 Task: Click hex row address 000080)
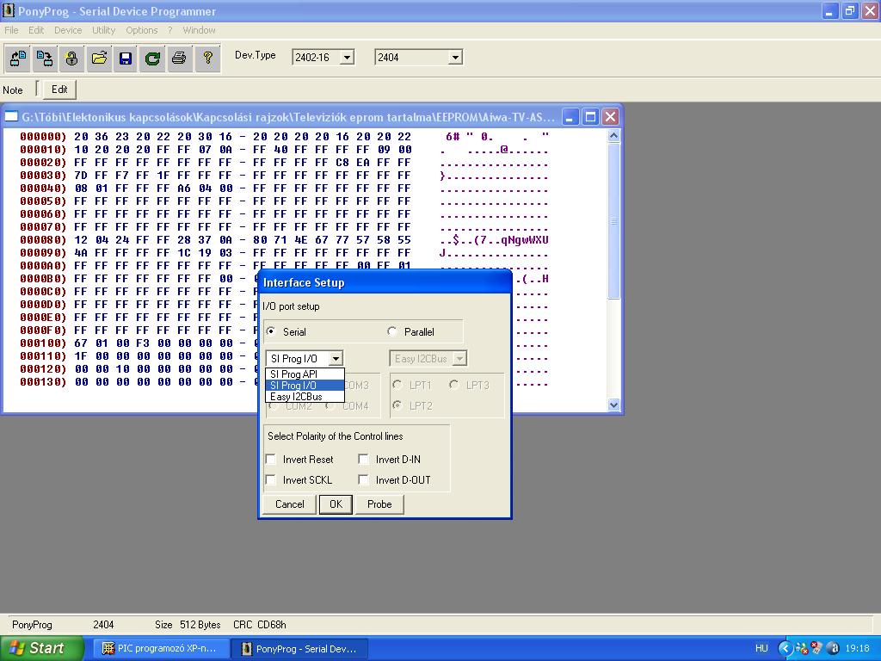tap(43, 240)
